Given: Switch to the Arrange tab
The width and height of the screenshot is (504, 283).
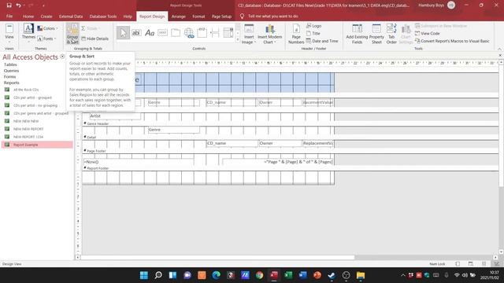Looking at the screenshot, I should pyautogui.click(x=179, y=16).
